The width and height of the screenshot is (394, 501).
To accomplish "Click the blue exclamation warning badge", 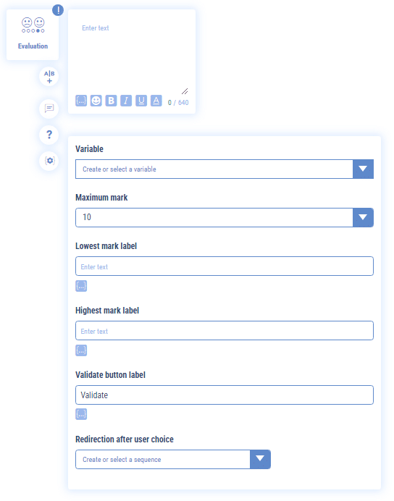I will (x=58, y=10).
